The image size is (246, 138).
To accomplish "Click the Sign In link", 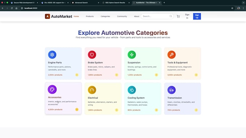I will click(x=187, y=16).
